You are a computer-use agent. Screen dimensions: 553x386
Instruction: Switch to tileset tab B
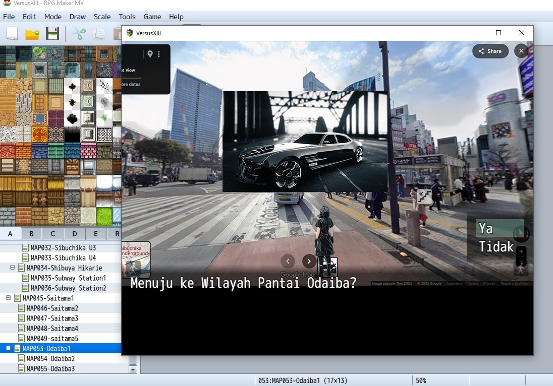click(31, 234)
